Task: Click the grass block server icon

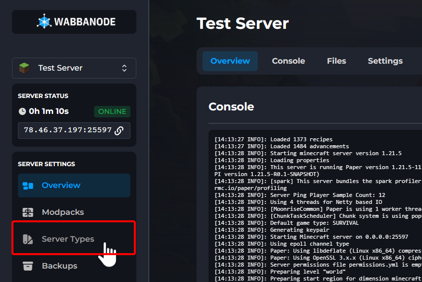Action: [x=24, y=68]
